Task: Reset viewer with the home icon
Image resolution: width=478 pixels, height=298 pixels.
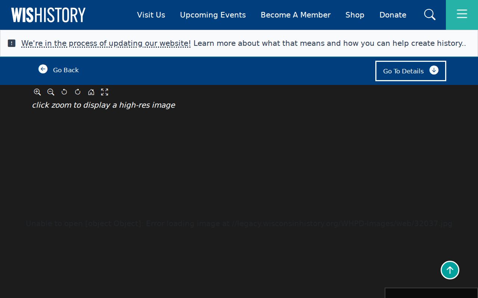Action: (91, 92)
